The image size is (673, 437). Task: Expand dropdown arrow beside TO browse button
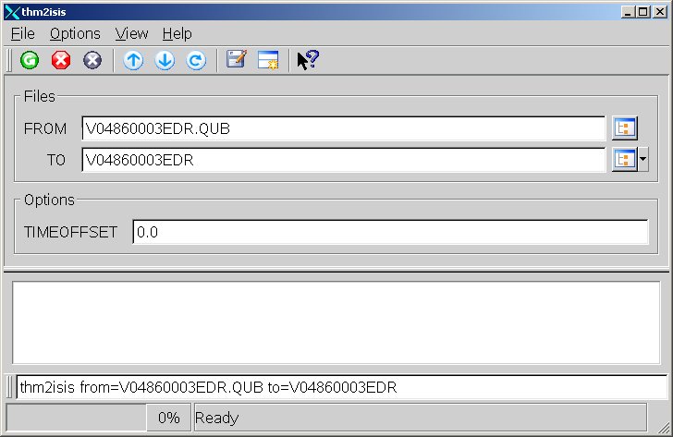[x=643, y=160]
